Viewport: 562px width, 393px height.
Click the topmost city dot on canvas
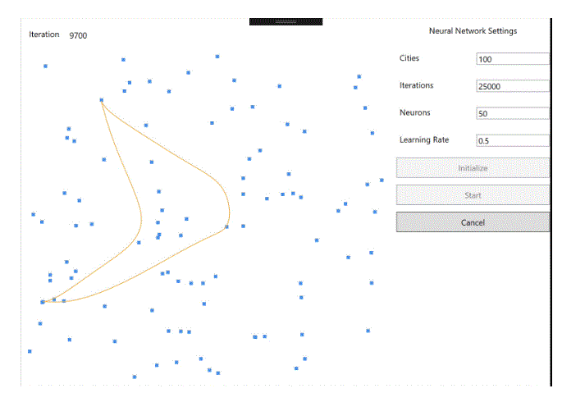tap(217, 57)
